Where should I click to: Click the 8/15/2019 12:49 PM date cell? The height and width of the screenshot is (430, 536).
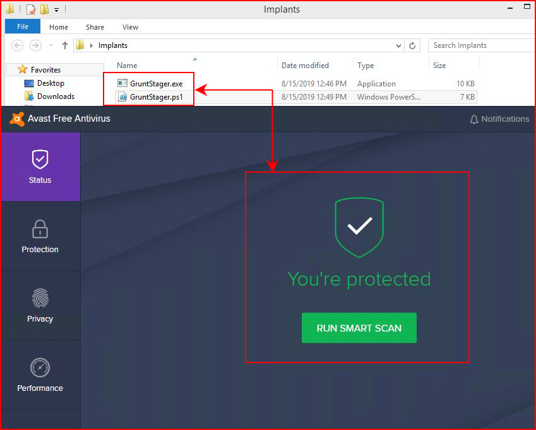(314, 97)
